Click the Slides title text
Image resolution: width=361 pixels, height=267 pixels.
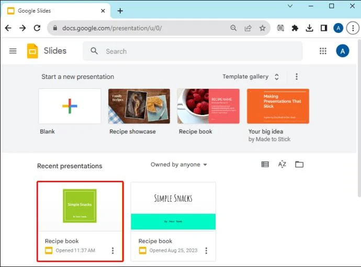55,51
